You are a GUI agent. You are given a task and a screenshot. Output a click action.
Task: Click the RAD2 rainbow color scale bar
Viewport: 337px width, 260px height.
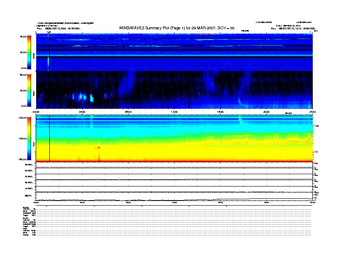coord(29,52)
